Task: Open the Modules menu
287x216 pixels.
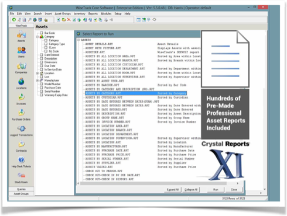Action: click(106, 13)
